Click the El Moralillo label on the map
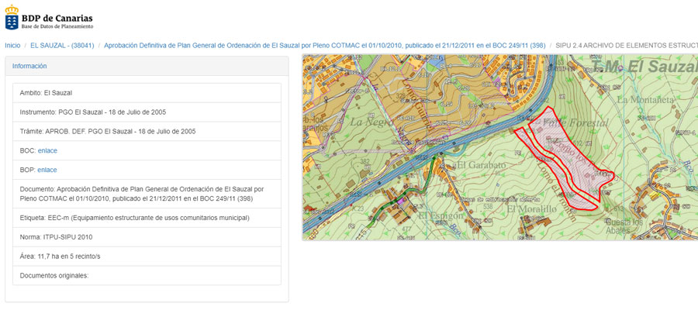 (531, 209)
